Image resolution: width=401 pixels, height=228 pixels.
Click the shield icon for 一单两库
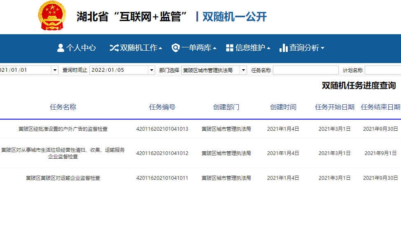click(x=175, y=48)
